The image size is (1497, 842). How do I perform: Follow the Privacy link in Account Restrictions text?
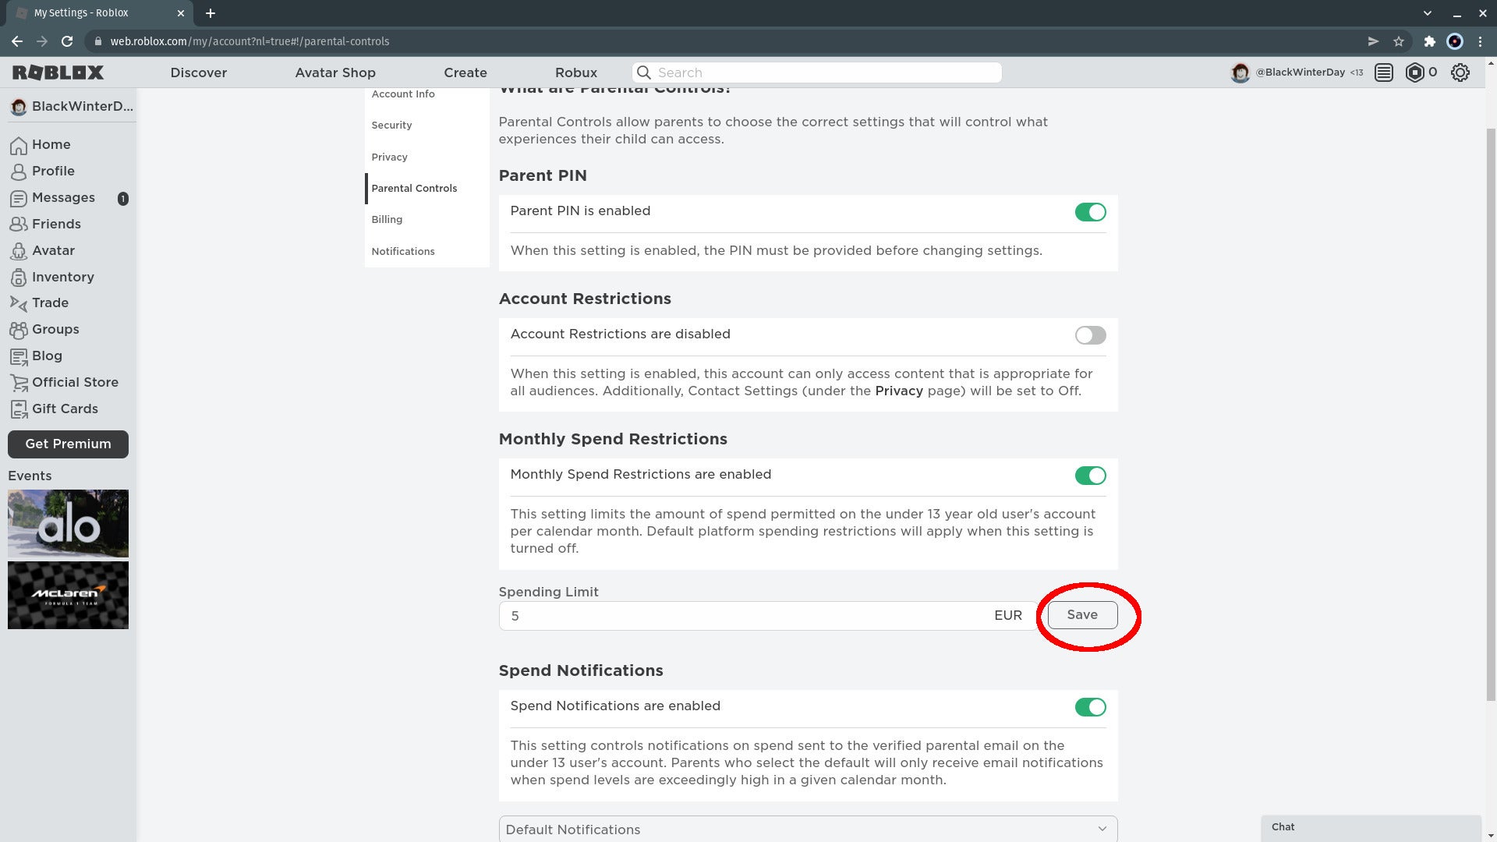(x=899, y=391)
